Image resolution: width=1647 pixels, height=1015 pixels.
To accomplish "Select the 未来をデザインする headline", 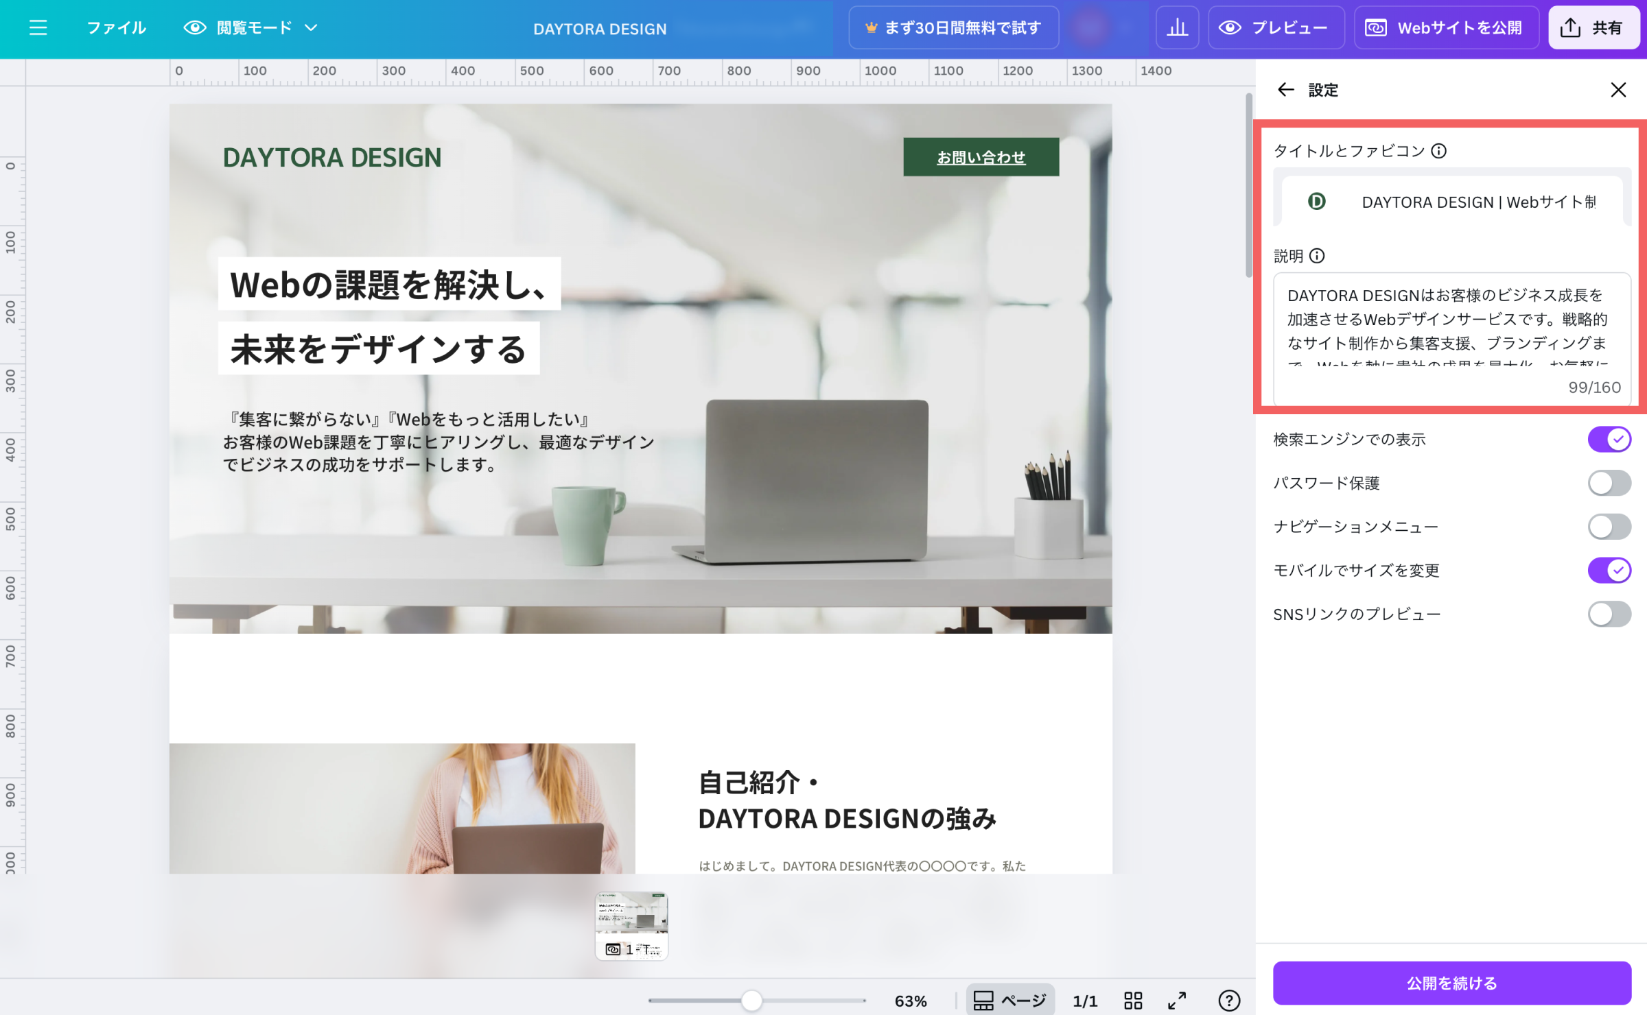I will (379, 348).
